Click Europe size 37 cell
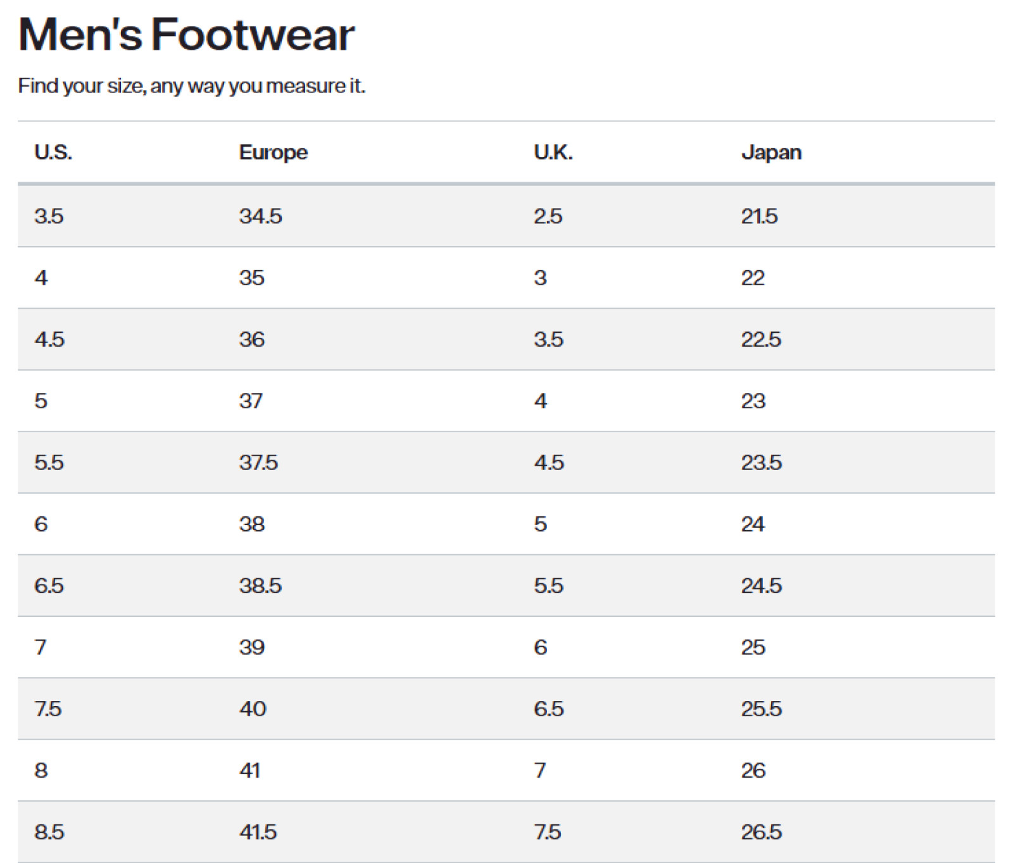 251,401
